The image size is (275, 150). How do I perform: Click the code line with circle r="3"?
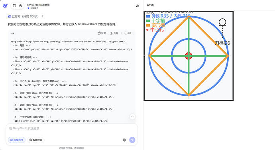pos(65,85)
